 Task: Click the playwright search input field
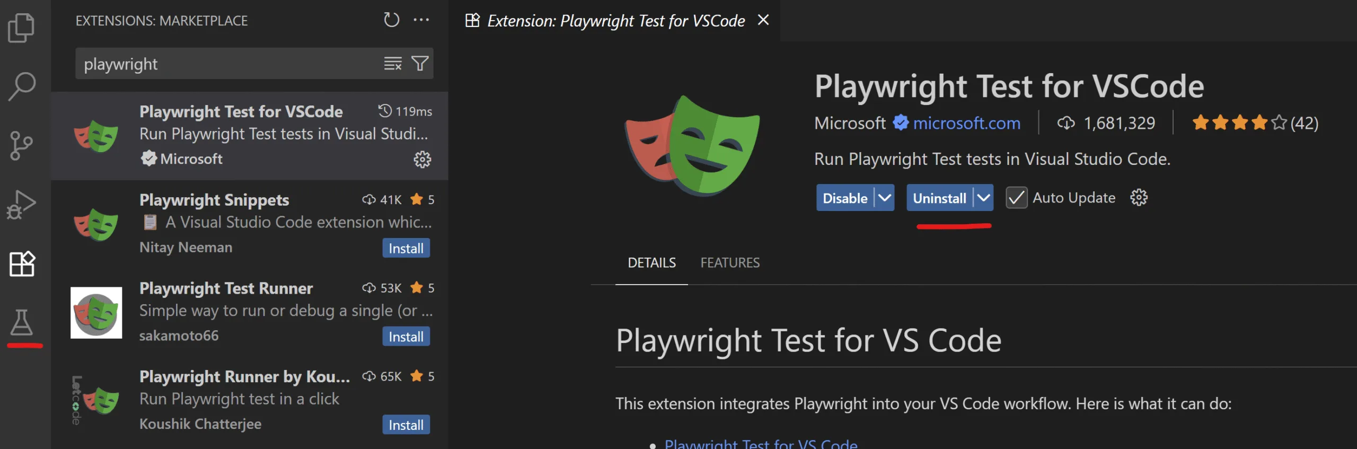coord(228,64)
